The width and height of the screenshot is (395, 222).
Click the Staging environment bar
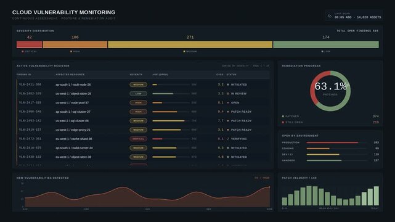[x=336, y=149]
